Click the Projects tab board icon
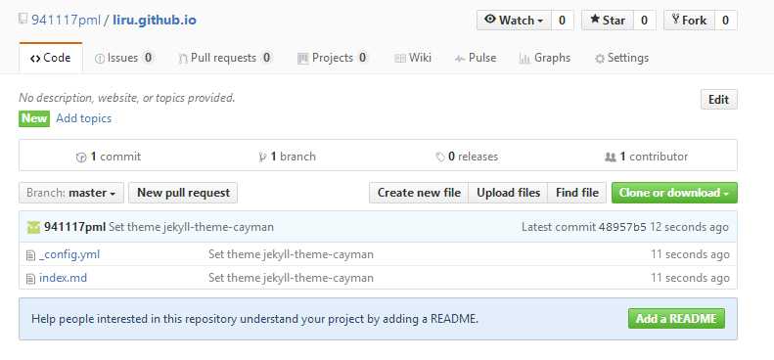Viewport: 774px width, 360px height. tap(302, 59)
